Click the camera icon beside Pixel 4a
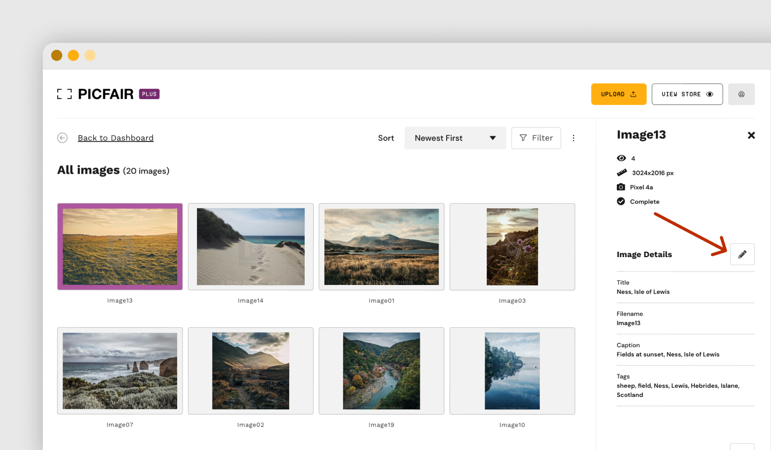The image size is (771, 450). pos(621,187)
